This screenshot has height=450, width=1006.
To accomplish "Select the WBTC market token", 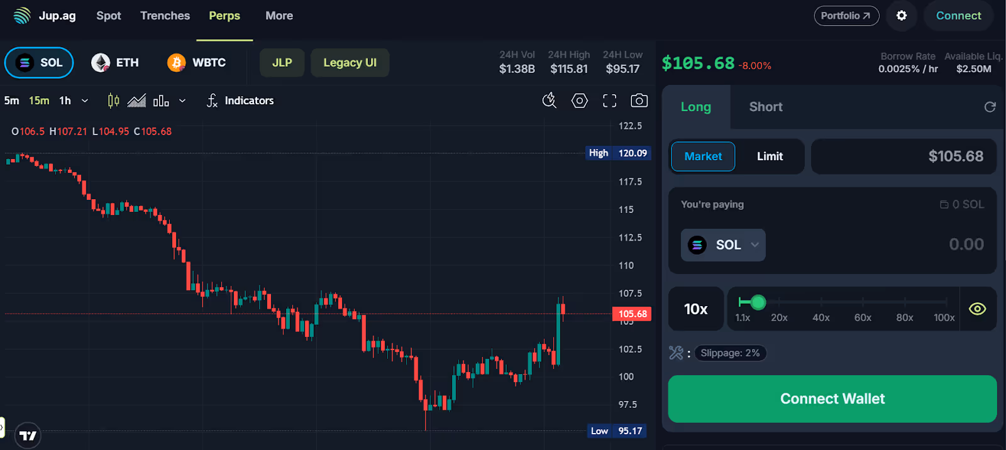I will pyautogui.click(x=197, y=63).
